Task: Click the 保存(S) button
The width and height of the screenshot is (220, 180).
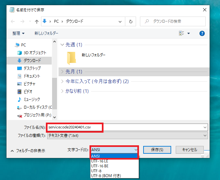Action: point(157,150)
